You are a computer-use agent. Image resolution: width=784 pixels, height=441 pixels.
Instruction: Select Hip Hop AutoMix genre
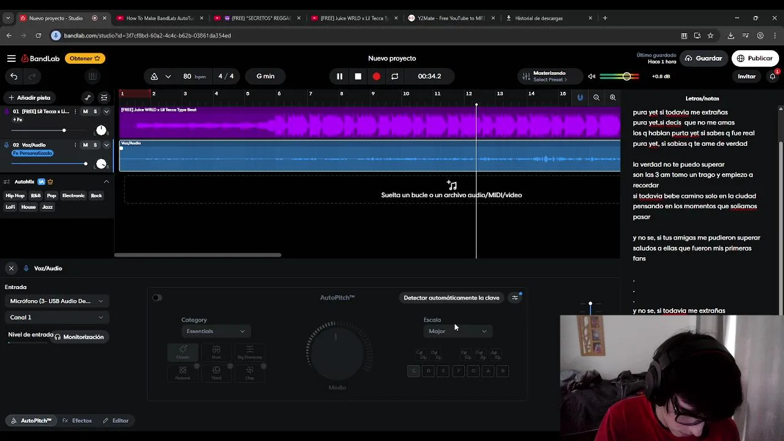[15, 196]
